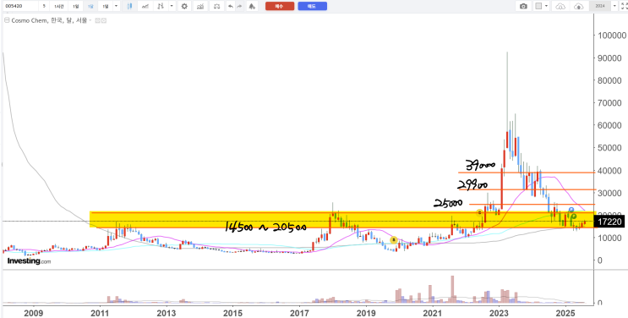Viewport: 628px width, 318px height.
Task: Click the saved layout name box
Action: pyautogui.click(x=600, y=6)
